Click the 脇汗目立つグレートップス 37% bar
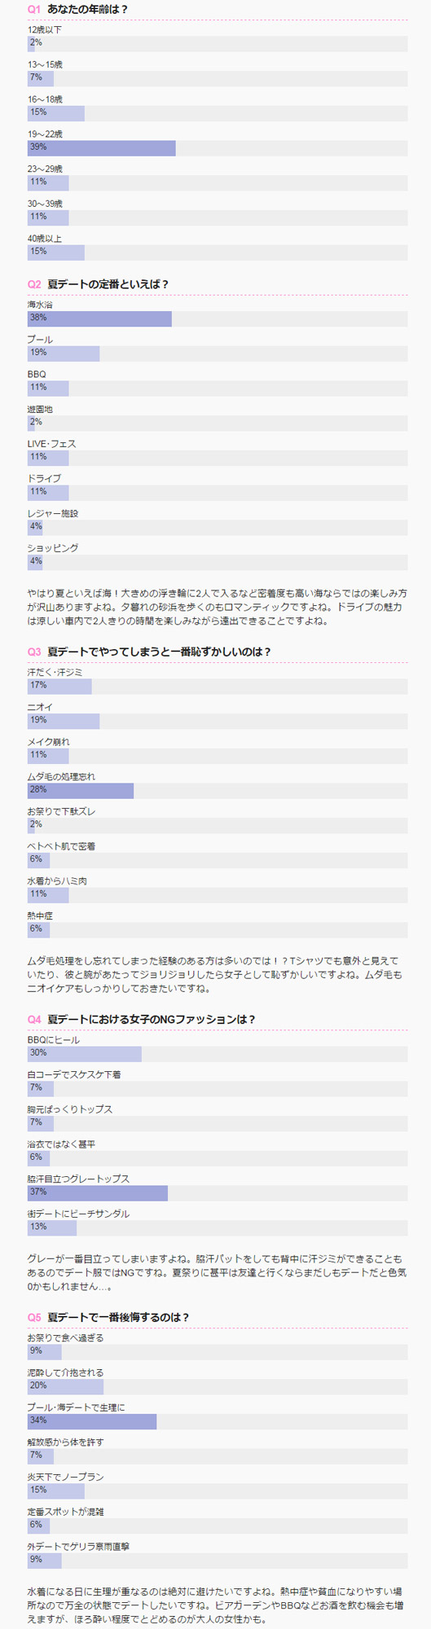431x1629 pixels. pyautogui.click(x=218, y=1192)
